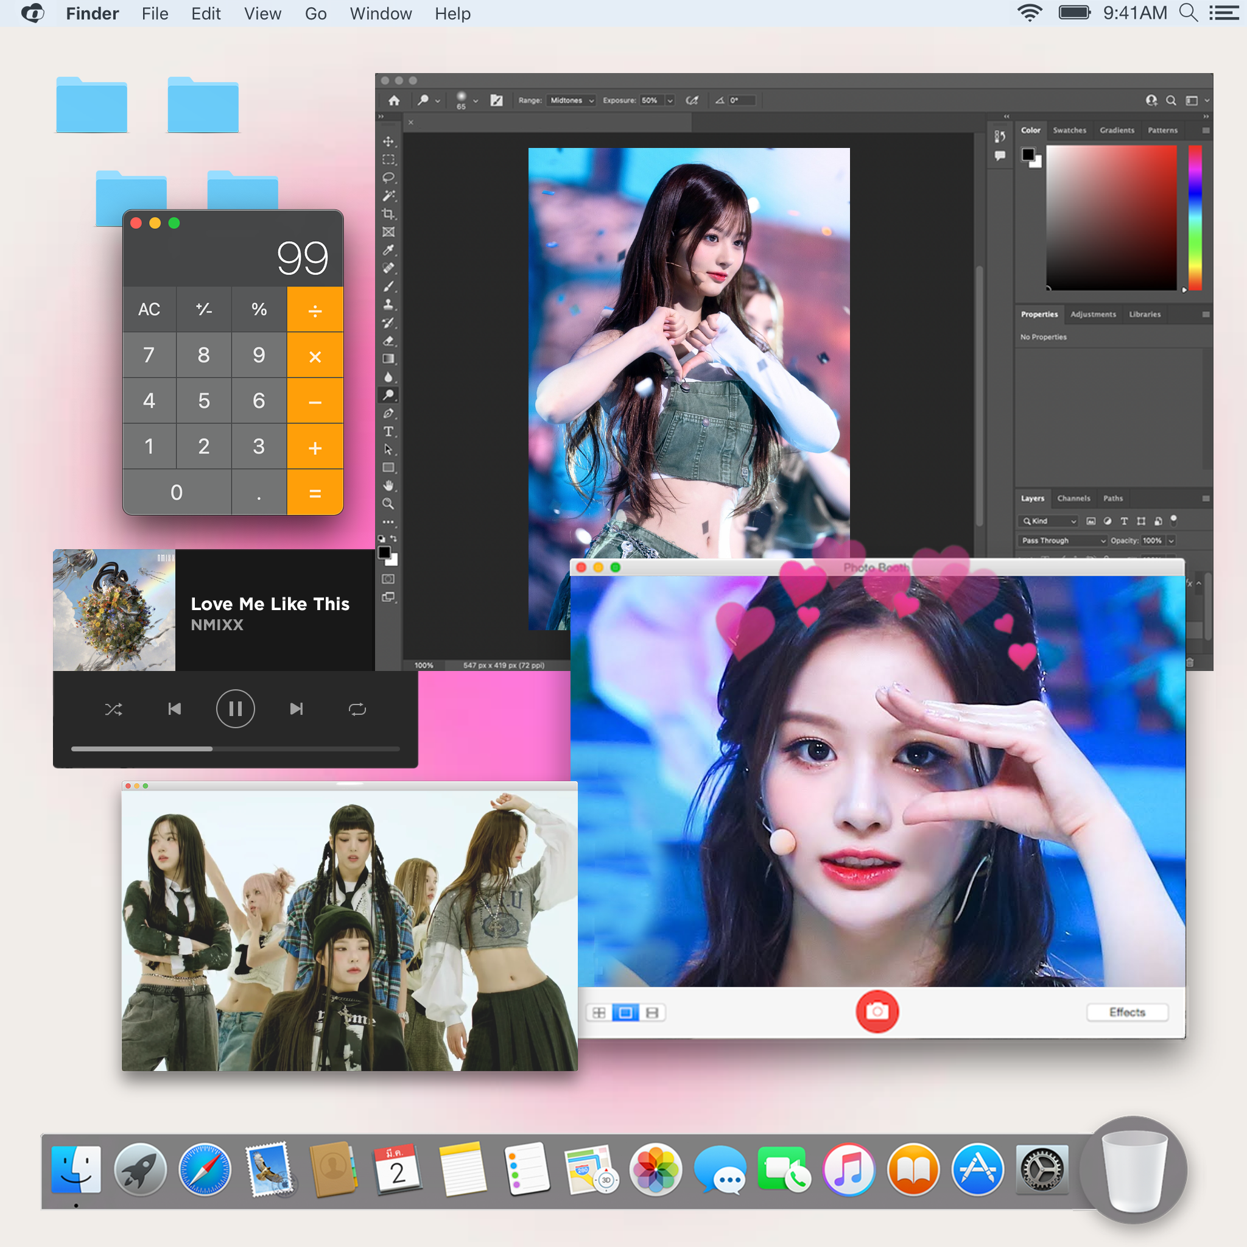Choose the Type tool in toolbar
Viewport: 1247px width, 1247px height.
point(388,431)
